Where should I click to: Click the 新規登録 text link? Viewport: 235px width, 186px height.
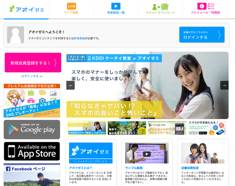click(80, 38)
